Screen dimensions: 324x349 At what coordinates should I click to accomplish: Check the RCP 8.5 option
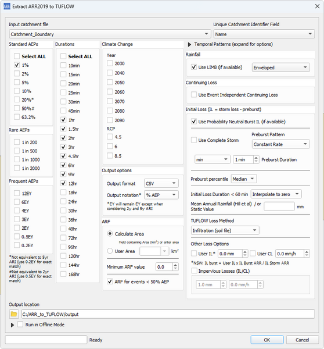pyautogui.click(x=110, y=155)
